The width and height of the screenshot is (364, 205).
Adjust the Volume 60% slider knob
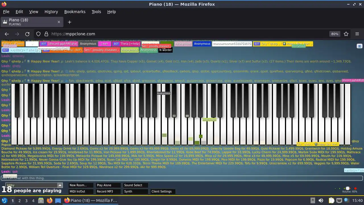[348, 188]
